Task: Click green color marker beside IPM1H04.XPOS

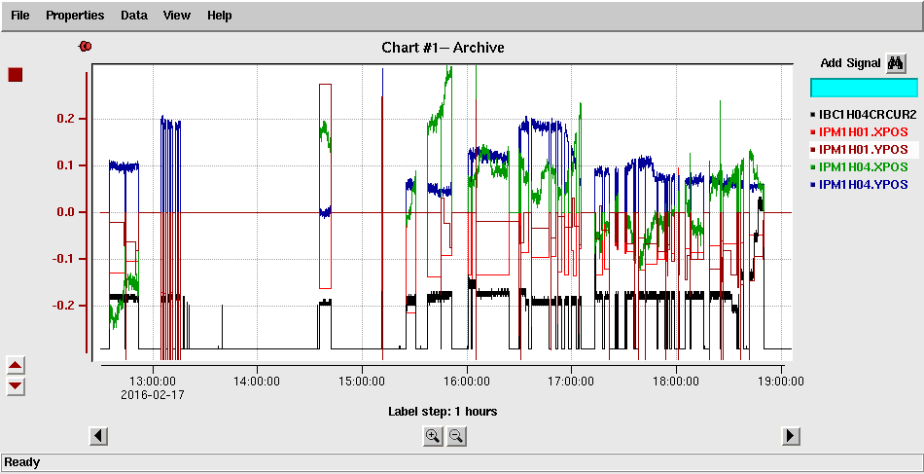Action: [813, 167]
